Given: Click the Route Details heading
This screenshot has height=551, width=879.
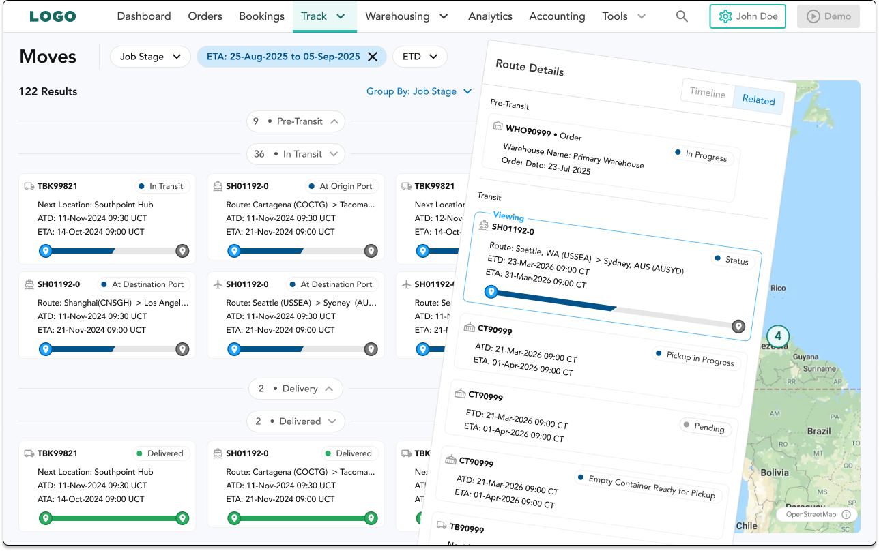Looking at the screenshot, I should [x=530, y=68].
